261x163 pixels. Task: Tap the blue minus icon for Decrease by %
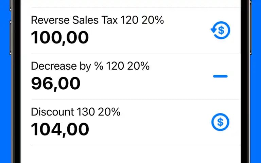coord(220,76)
